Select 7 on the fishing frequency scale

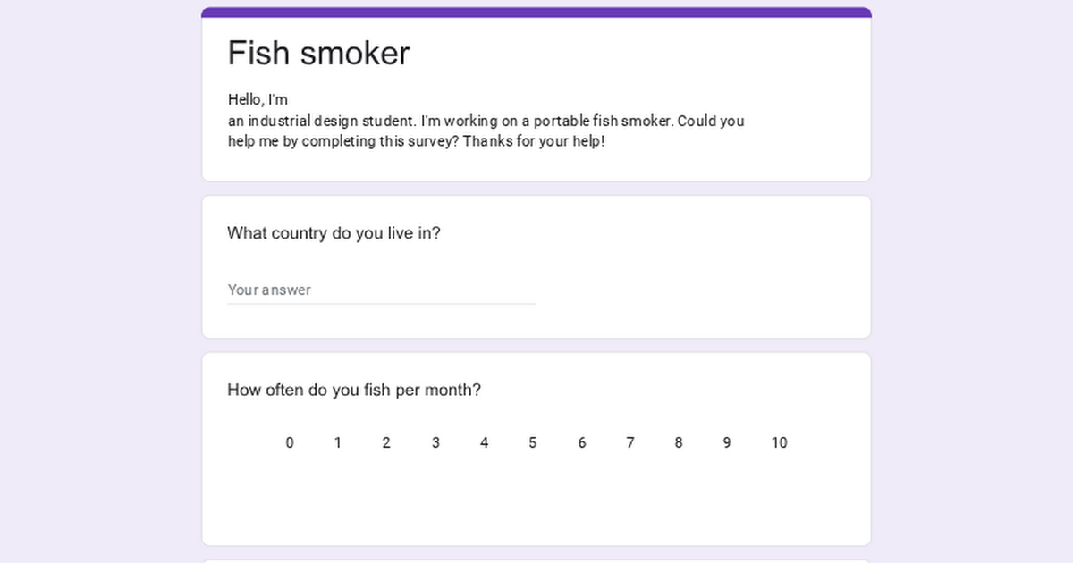(630, 443)
